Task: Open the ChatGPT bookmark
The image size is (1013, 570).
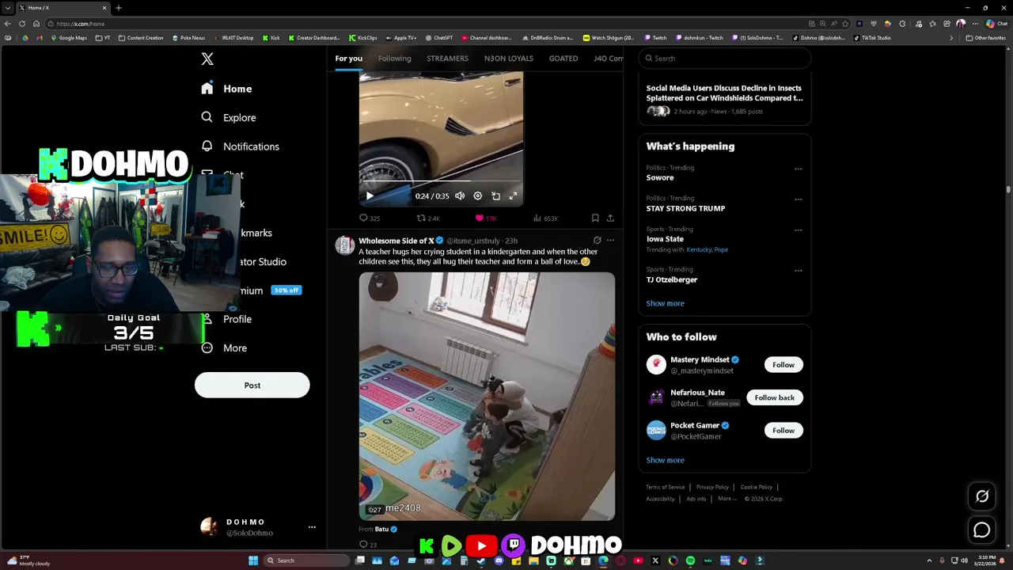Action: pos(439,38)
